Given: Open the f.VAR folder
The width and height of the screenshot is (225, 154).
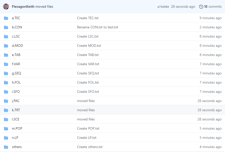Looking at the screenshot, I should tap(16, 64).
